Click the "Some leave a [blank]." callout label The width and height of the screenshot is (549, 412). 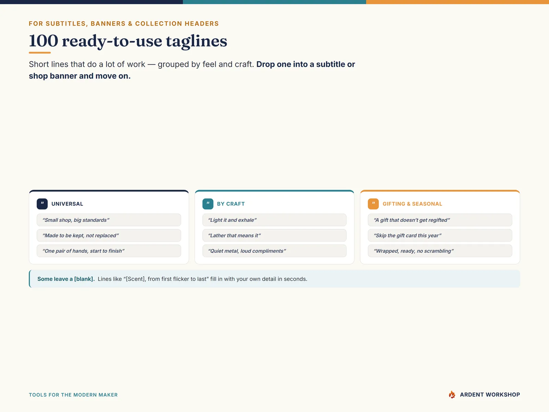(66, 279)
